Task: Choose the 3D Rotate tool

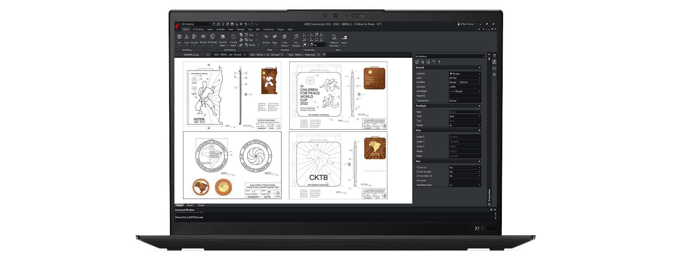Action: [212, 39]
